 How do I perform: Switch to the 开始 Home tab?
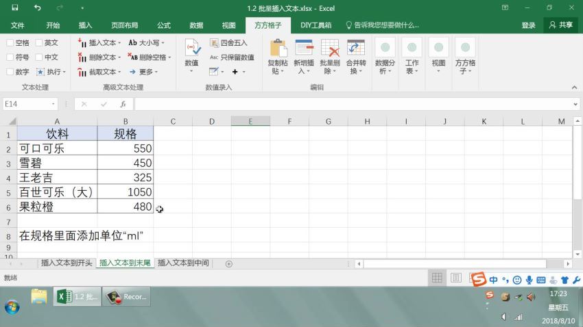click(53, 25)
